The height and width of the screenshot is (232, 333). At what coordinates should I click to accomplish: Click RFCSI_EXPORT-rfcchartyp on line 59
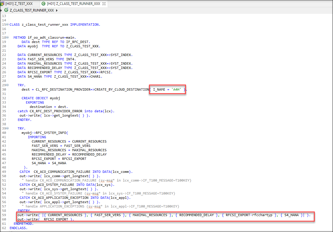249,215
